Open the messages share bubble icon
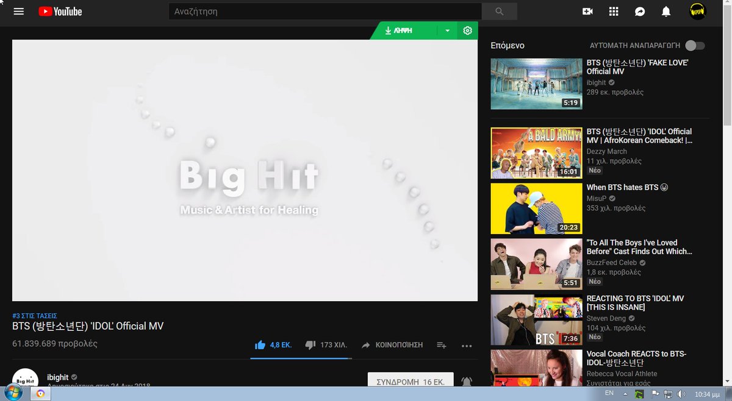The height and width of the screenshot is (401, 732). [640, 12]
